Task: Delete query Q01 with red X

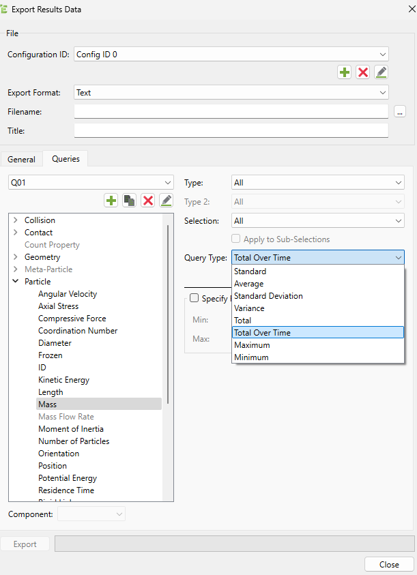Action: [x=148, y=201]
